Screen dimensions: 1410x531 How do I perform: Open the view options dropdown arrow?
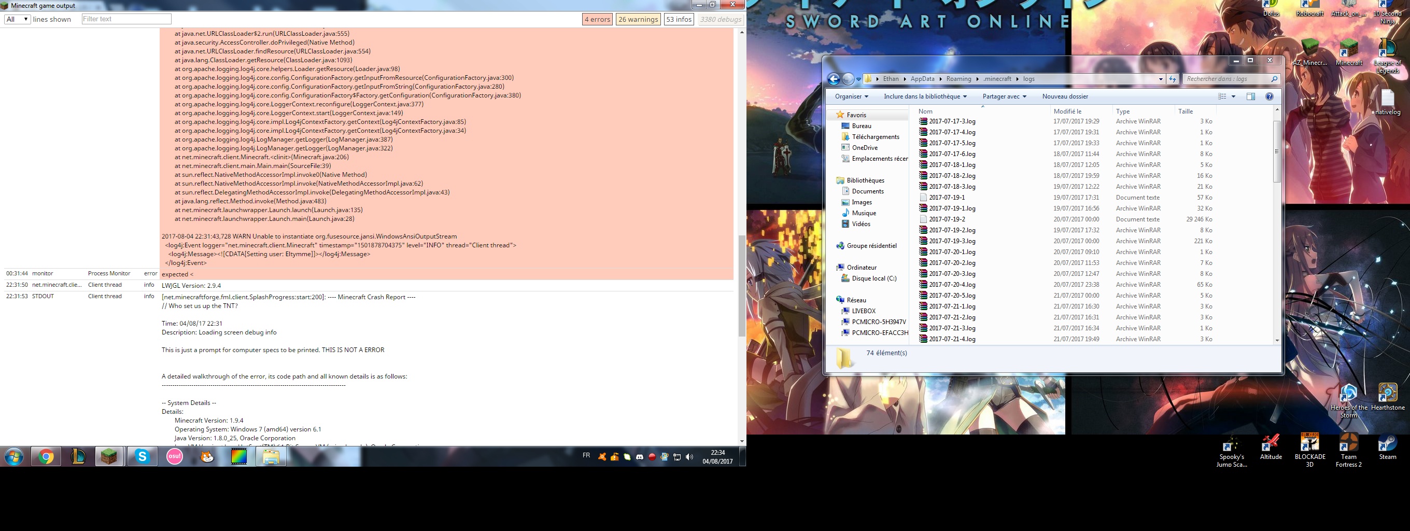pos(1233,96)
